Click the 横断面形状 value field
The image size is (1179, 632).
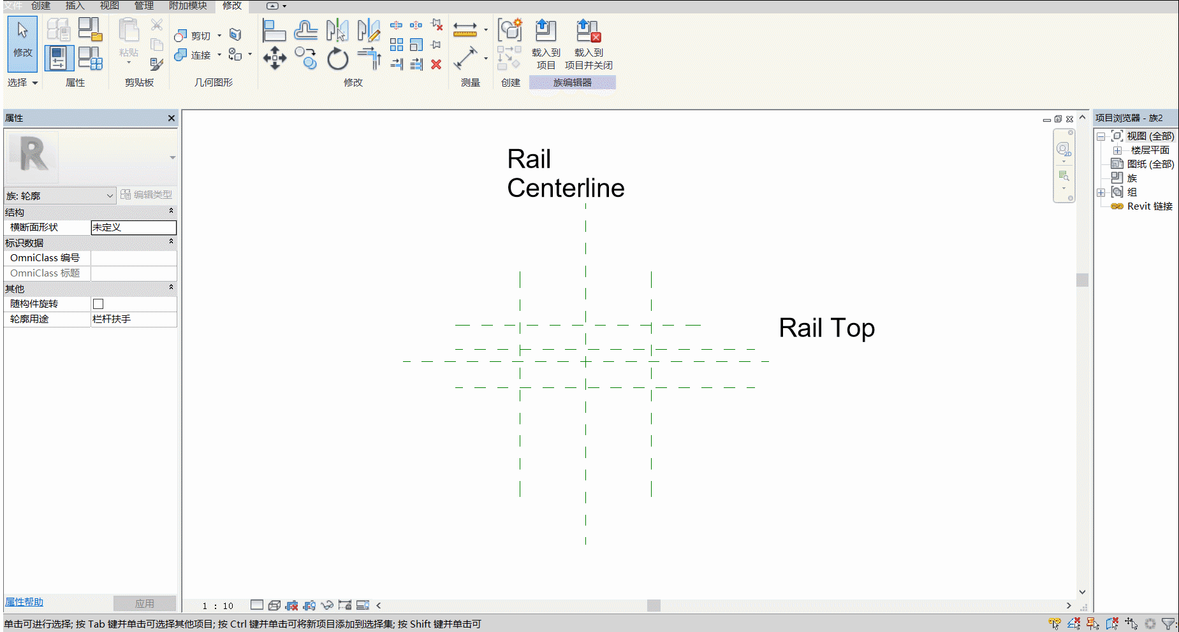[134, 227]
